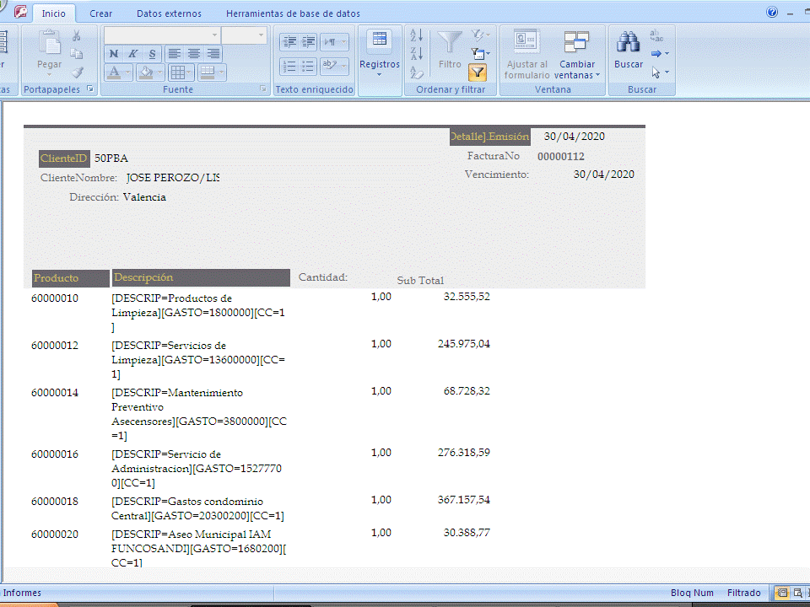Decrease the list indent level
Viewport: 810px width, 607px height.
tap(289, 42)
